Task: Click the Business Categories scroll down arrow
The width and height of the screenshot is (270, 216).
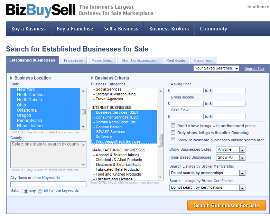Action: pyautogui.click(x=160, y=177)
